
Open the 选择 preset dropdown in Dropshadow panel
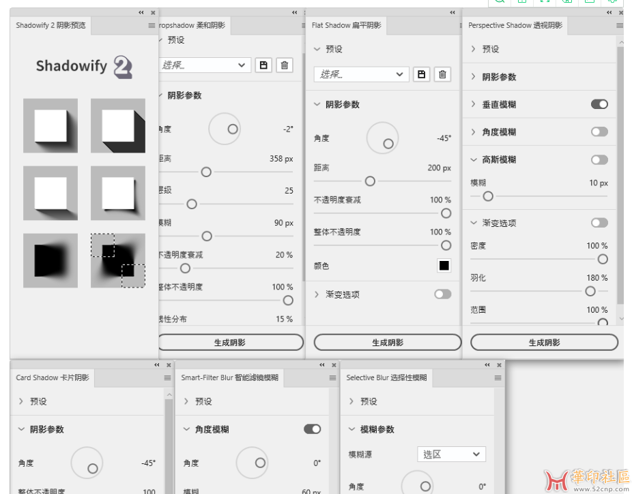click(x=205, y=65)
